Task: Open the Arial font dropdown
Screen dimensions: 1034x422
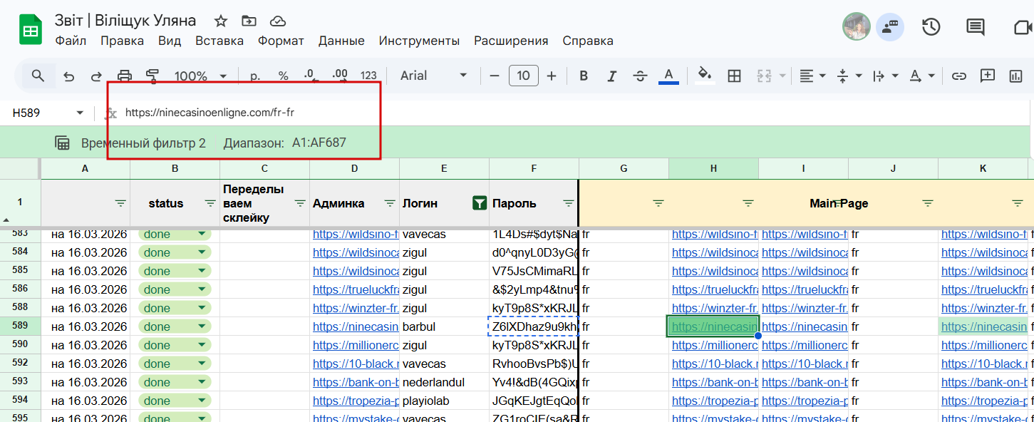Action: [433, 76]
